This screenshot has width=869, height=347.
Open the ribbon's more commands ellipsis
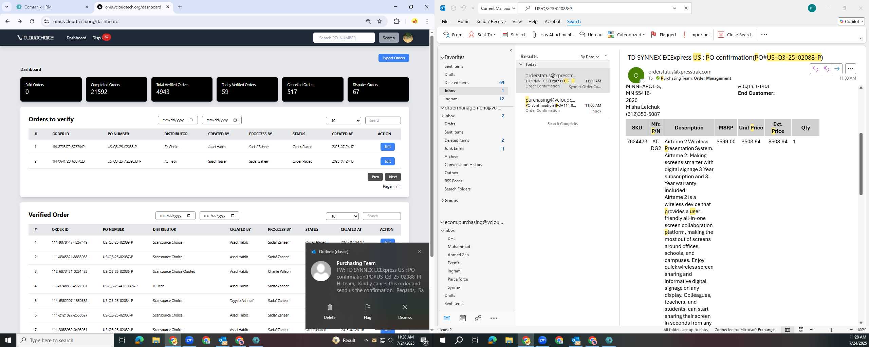click(x=764, y=35)
